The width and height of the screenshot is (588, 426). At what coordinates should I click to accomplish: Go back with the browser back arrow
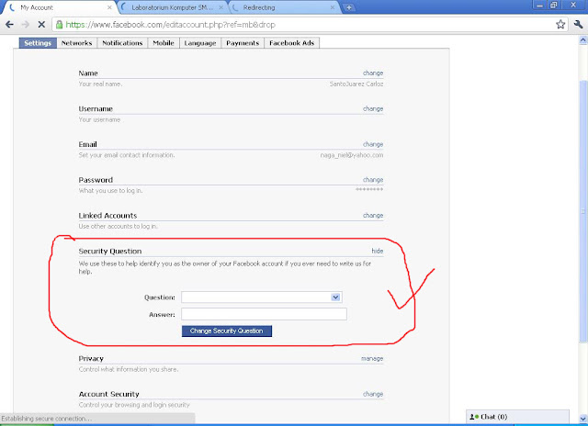point(9,25)
